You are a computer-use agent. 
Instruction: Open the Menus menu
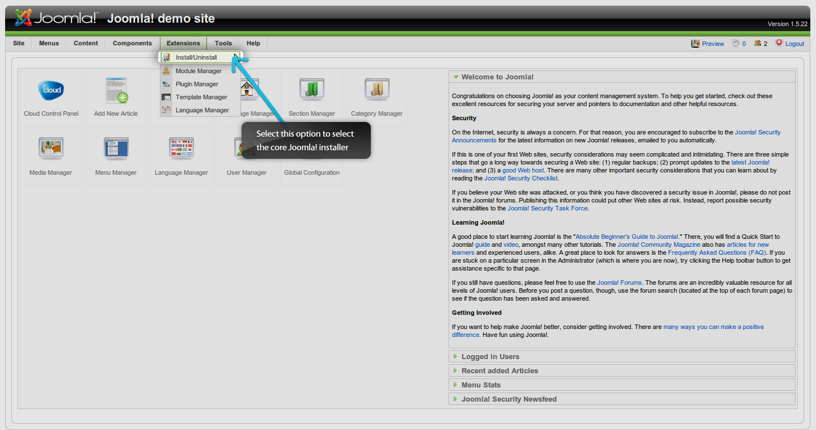[49, 43]
